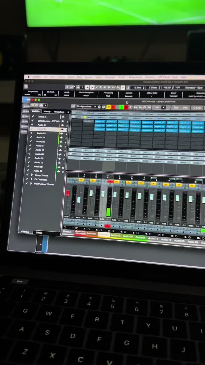205x365 pixels.
Task: Expand the Group Tracks folder
Action: tap(32, 175)
